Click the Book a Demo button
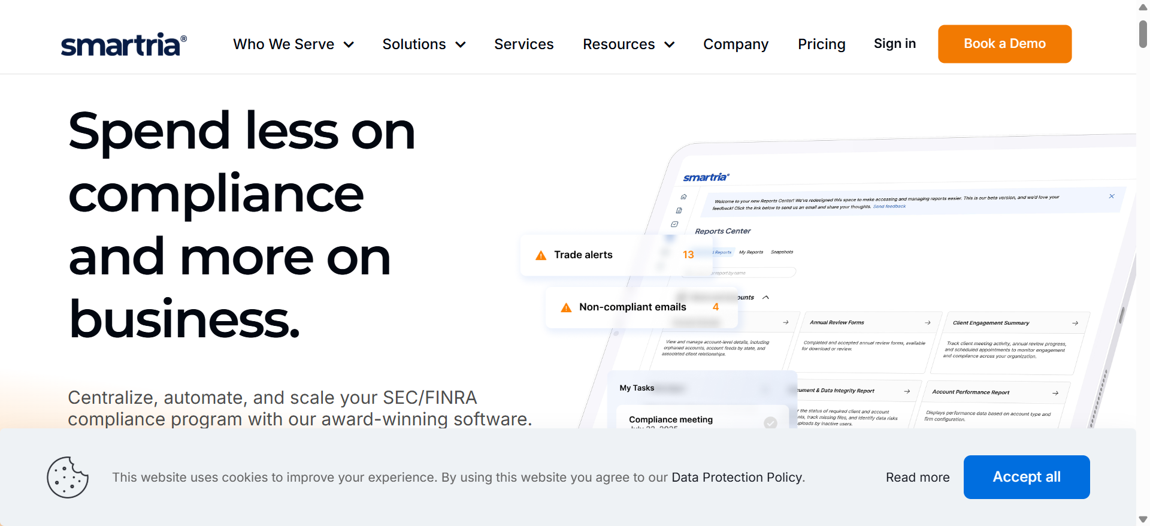Image resolution: width=1150 pixels, height=526 pixels. click(x=1004, y=44)
